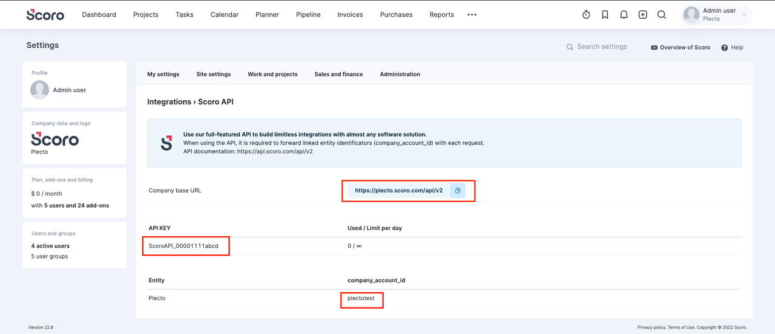Click the Help question mark icon
The height and width of the screenshot is (334, 775).
point(724,47)
